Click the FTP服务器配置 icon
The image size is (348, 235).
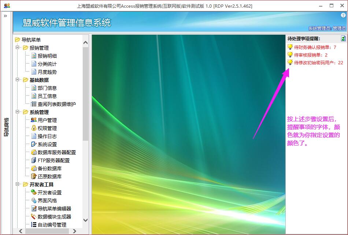click(34, 160)
